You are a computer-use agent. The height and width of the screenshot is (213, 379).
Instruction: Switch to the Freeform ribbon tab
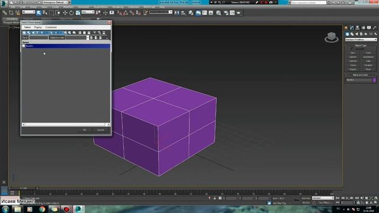point(28,18)
